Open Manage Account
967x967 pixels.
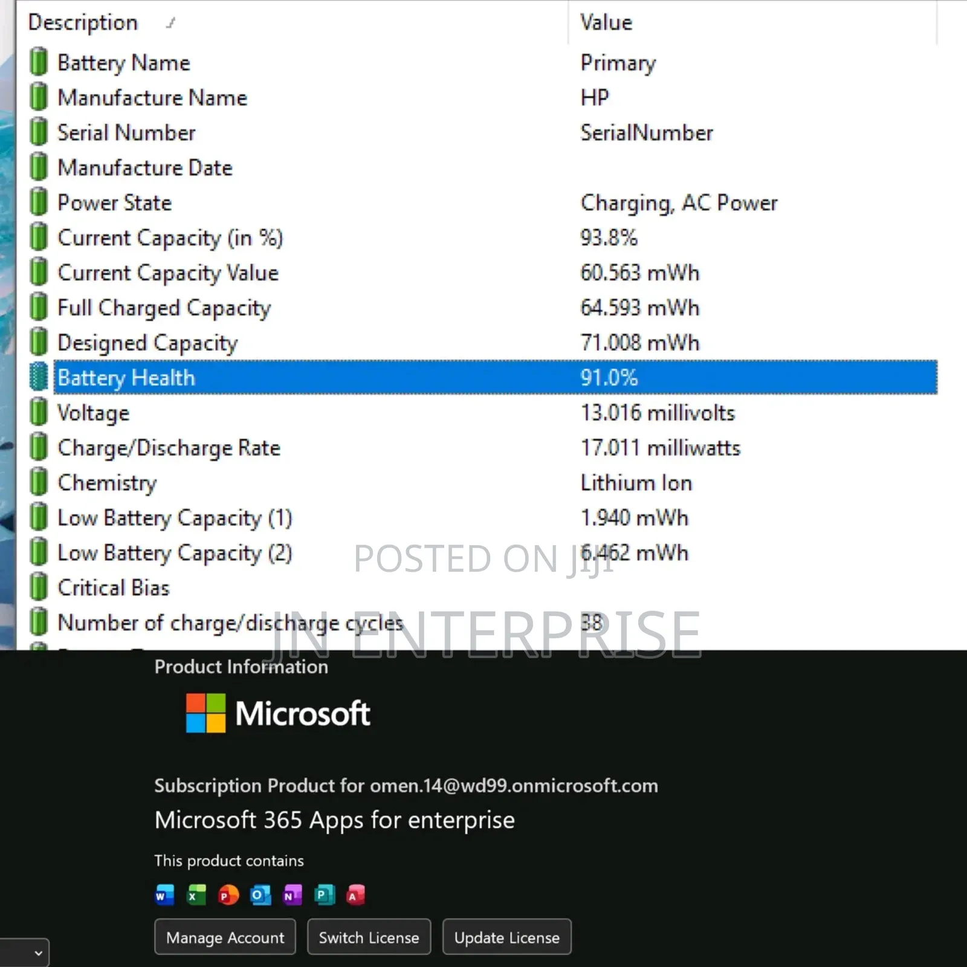[225, 937]
